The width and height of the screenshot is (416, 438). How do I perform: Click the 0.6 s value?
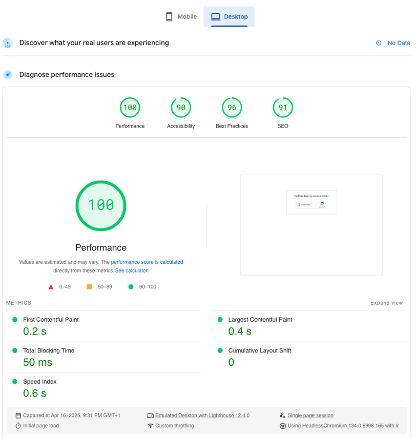click(x=35, y=393)
